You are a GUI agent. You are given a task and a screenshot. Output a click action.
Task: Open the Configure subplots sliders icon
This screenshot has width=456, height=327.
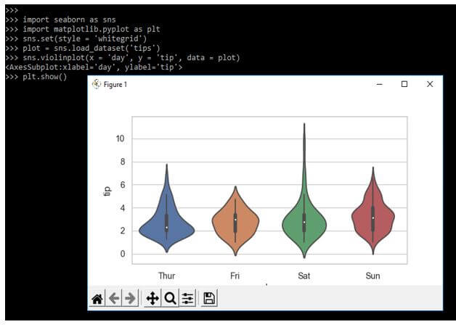coord(187,298)
